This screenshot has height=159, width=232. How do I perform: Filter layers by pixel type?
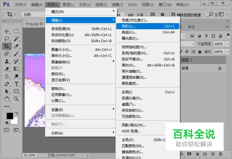click(x=192, y=36)
